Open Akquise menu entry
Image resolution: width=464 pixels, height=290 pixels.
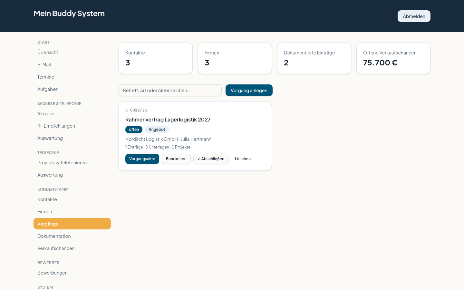click(x=72, y=113)
